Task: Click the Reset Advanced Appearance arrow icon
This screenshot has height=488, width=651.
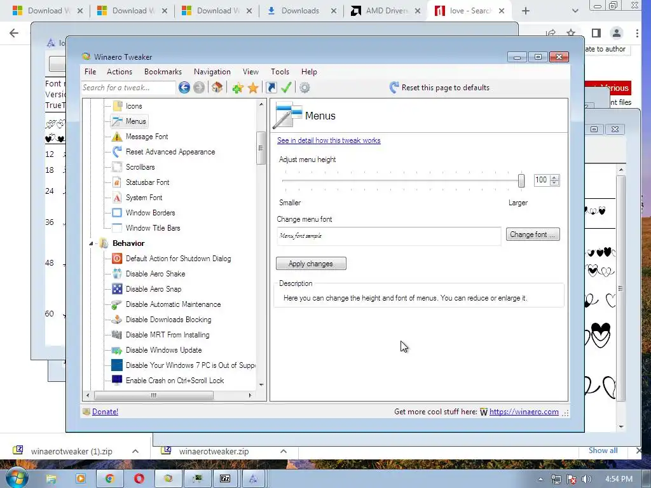Action: pos(117,152)
